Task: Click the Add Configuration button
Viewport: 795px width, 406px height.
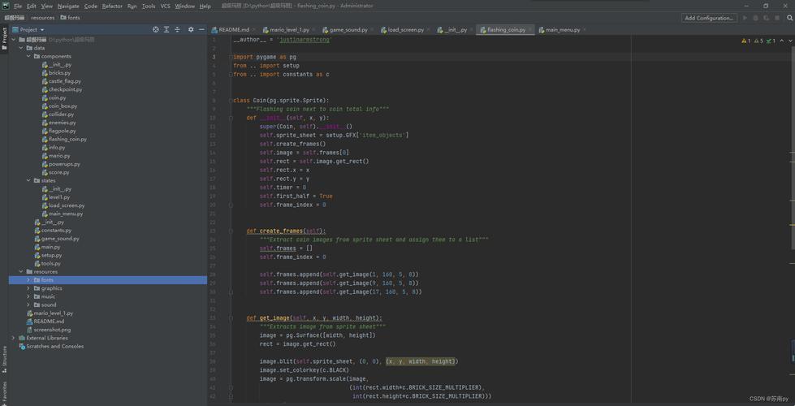Action: click(709, 18)
